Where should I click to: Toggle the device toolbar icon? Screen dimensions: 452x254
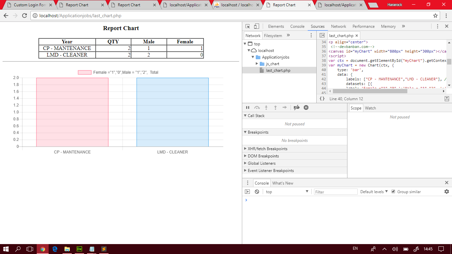(x=256, y=26)
